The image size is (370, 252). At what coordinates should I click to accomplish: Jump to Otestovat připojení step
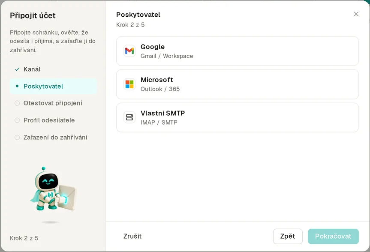(53, 103)
